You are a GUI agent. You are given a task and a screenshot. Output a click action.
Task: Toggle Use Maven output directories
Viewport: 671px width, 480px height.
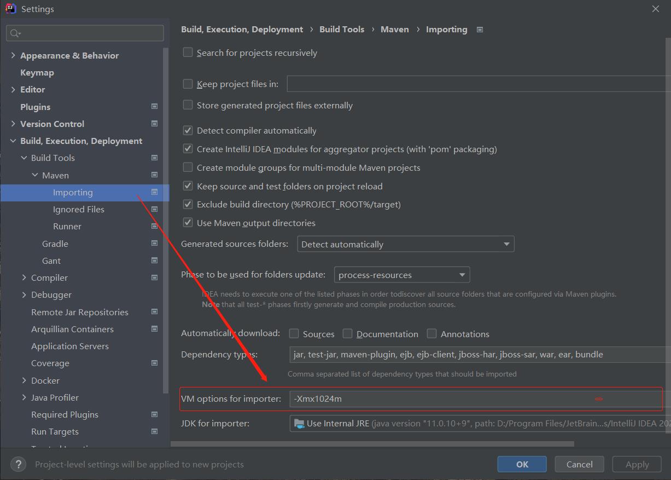coord(188,222)
